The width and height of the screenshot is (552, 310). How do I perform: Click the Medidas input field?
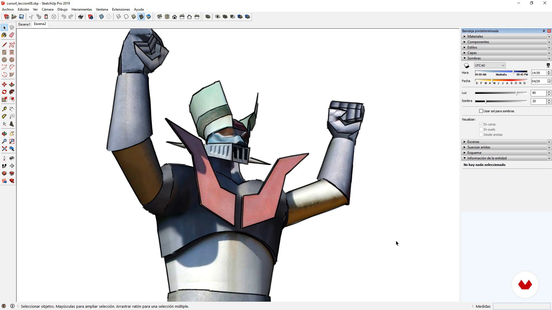(522, 306)
